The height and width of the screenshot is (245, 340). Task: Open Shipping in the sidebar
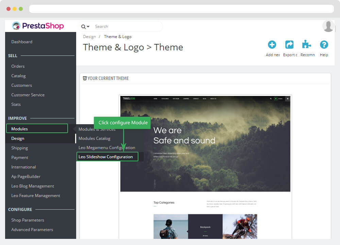(20, 148)
